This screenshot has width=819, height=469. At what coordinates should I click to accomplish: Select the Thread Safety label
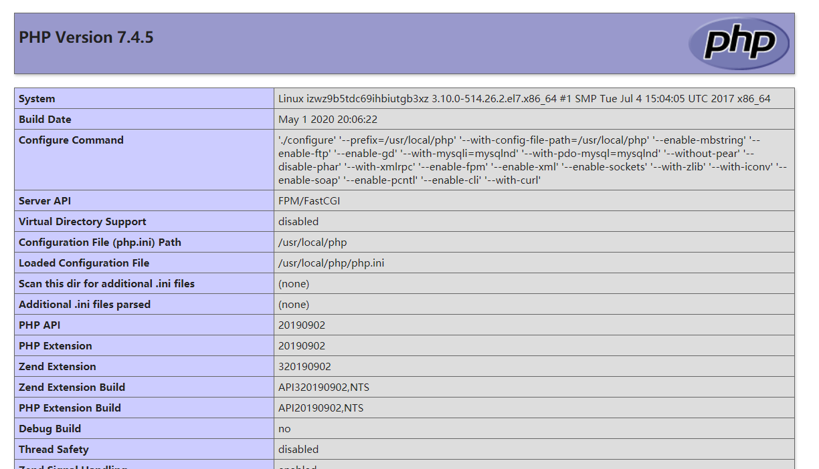54,450
